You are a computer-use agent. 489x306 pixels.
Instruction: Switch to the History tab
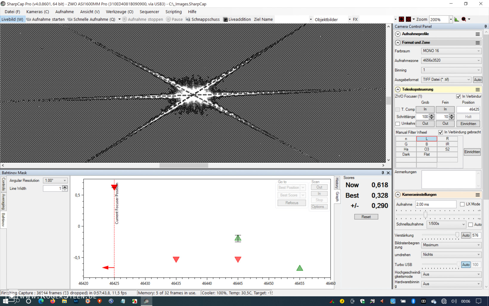337,183
